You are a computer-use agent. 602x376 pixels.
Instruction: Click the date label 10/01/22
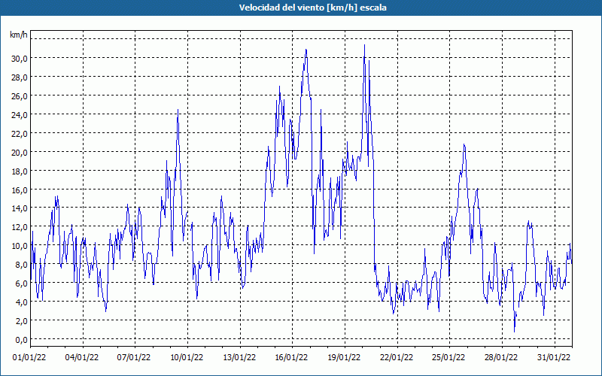tap(187, 358)
